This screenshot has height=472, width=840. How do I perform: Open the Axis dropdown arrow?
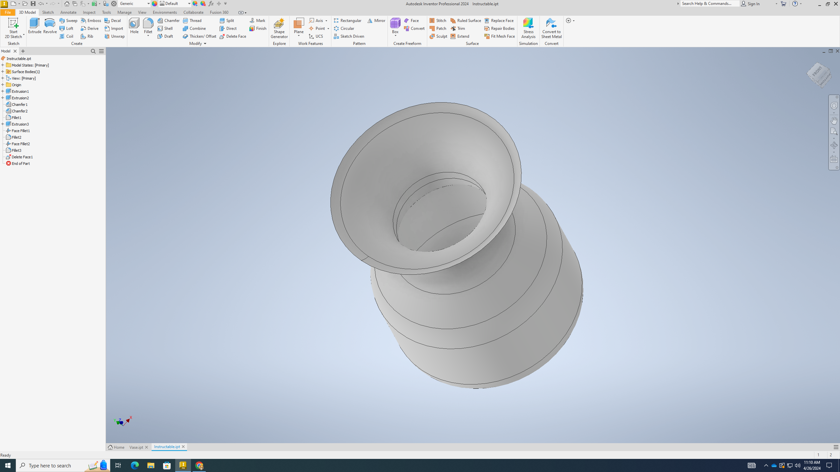(326, 21)
